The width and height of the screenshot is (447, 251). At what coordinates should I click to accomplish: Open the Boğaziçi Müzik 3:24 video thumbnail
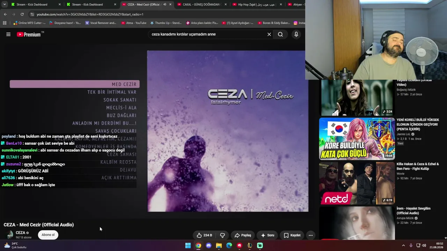[x=357, y=98]
